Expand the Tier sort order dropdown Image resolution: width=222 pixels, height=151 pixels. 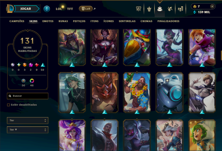tap(27, 130)
